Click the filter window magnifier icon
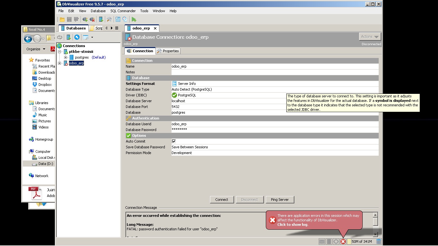Image resolution: width=438 pixels, height=246 pixels. 86,37
